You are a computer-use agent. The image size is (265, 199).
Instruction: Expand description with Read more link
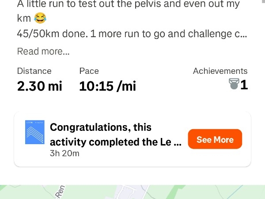click(43, 51)
